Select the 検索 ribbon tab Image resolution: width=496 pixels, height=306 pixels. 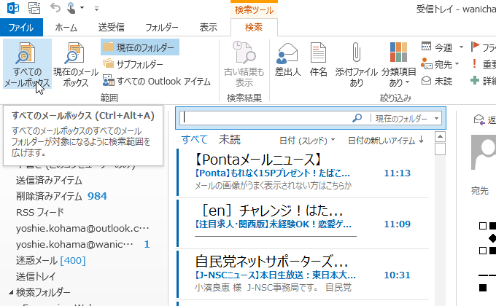tap(254, 28)
